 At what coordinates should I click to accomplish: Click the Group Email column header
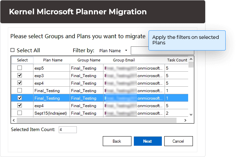coord(124,60)
